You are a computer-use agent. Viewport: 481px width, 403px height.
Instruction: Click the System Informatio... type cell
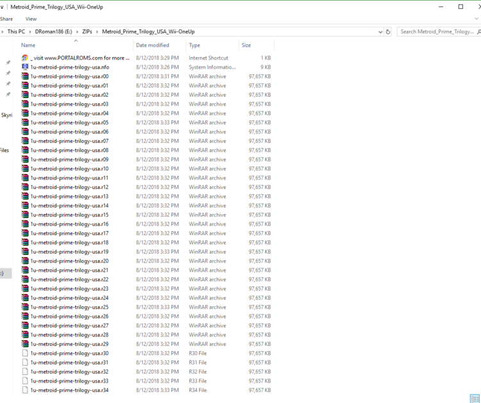tap(212, 67)
